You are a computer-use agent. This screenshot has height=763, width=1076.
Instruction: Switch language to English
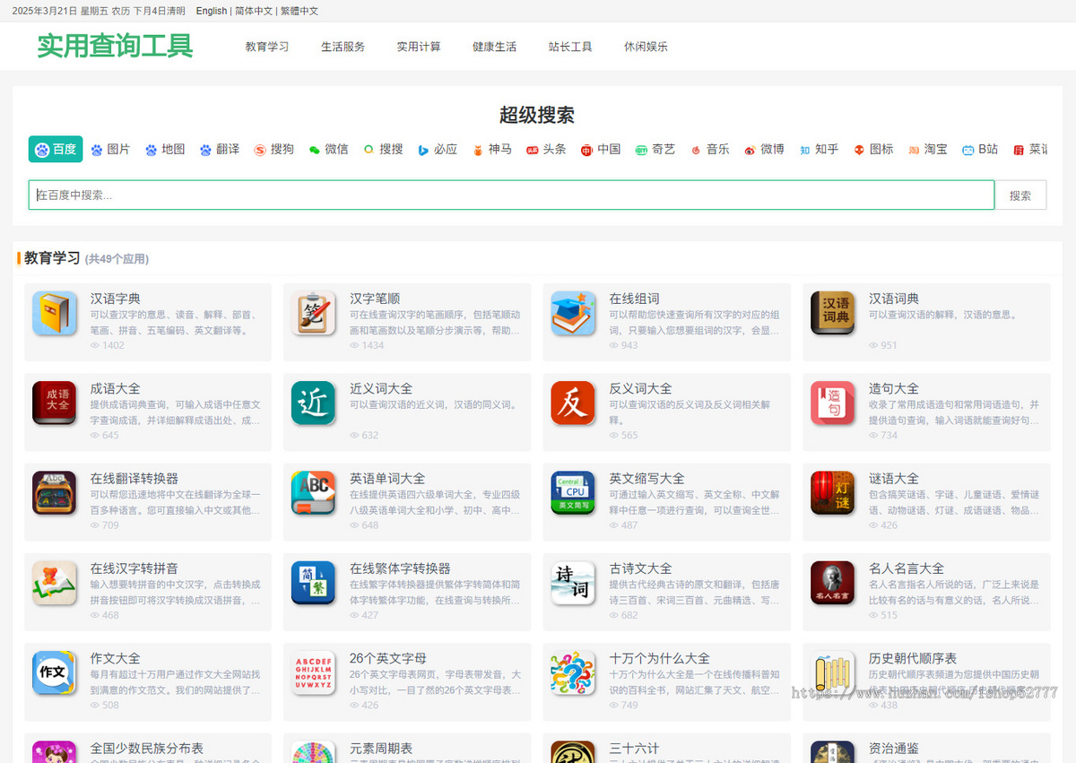point(212,11)
